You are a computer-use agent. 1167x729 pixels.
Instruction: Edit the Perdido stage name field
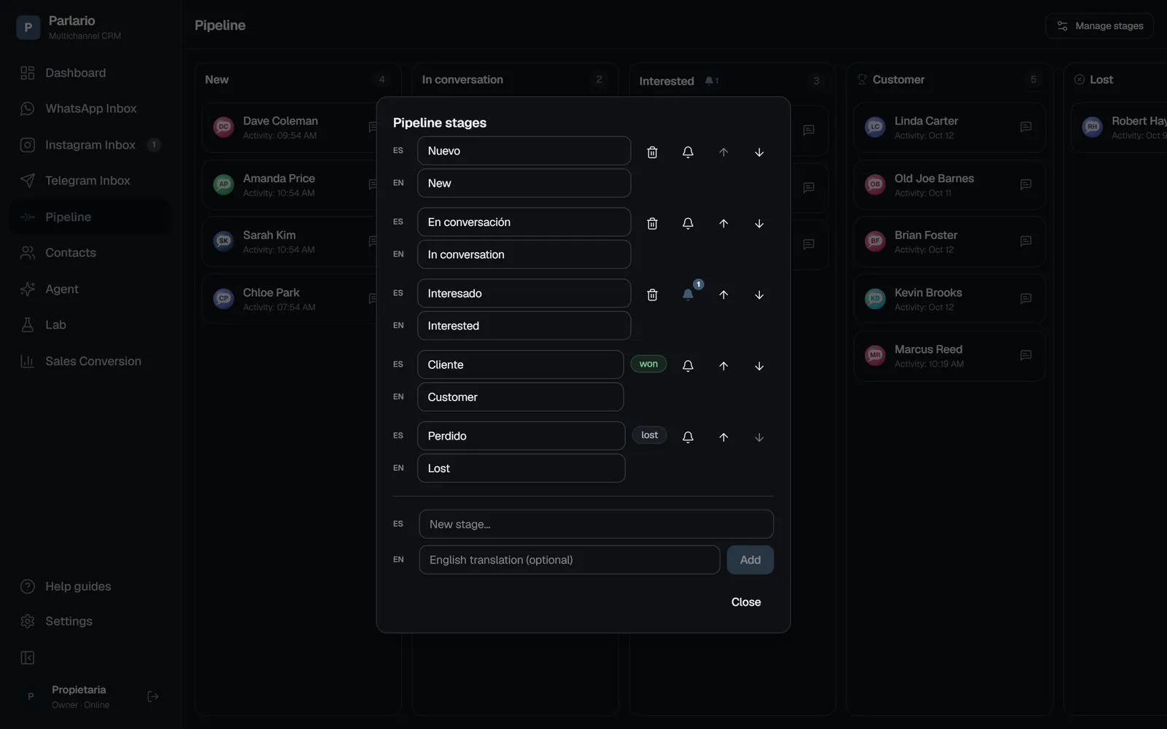pos(521,436)
